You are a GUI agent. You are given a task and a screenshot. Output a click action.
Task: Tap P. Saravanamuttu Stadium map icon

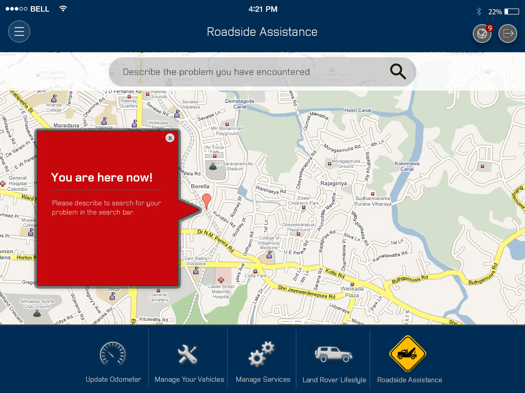(x=213, y=166)
